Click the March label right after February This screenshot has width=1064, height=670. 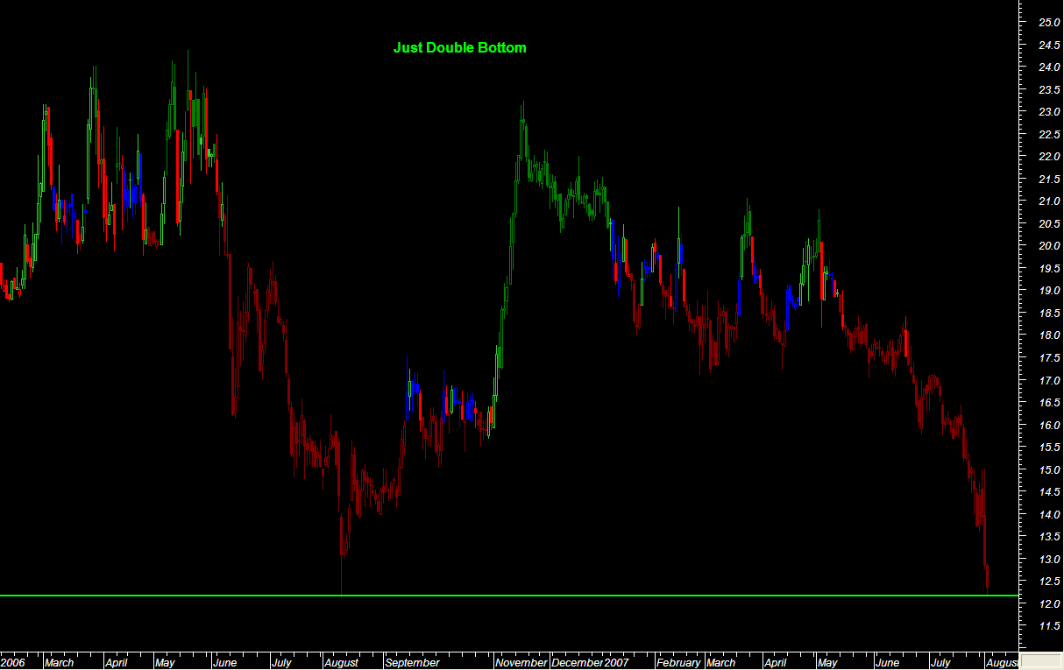click(721, 663)
